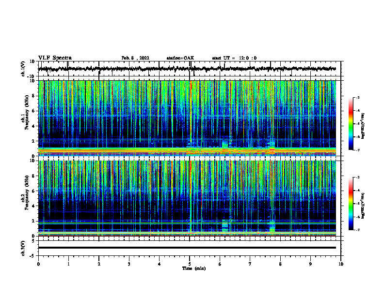Click time axis tick label '8'
The height and width of the screenshot is (296, 384).
click(x=280, y=264)
